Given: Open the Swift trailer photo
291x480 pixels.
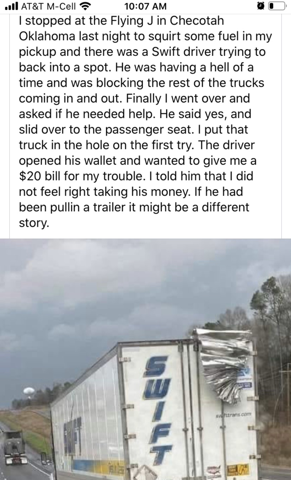Looking at the screenshot, I should pos(145,359).
